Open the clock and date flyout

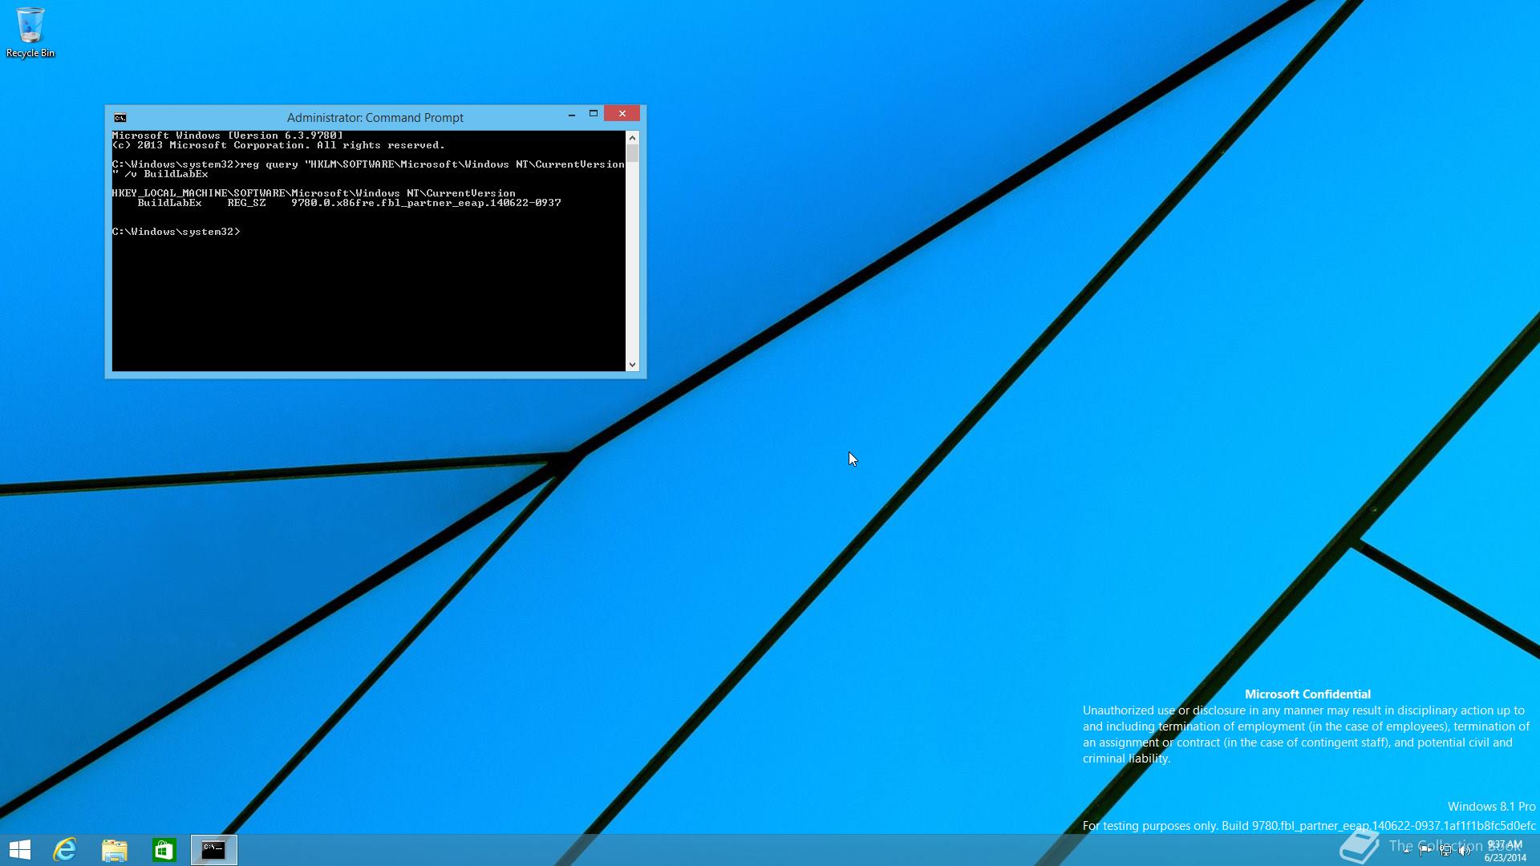[x=1505, y=851]
